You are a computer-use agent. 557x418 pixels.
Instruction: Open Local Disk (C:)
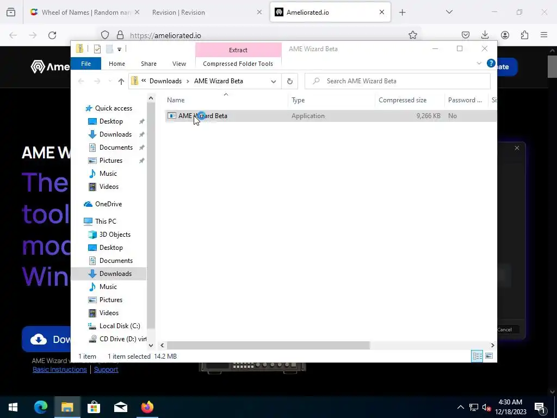tap(119, 326)
